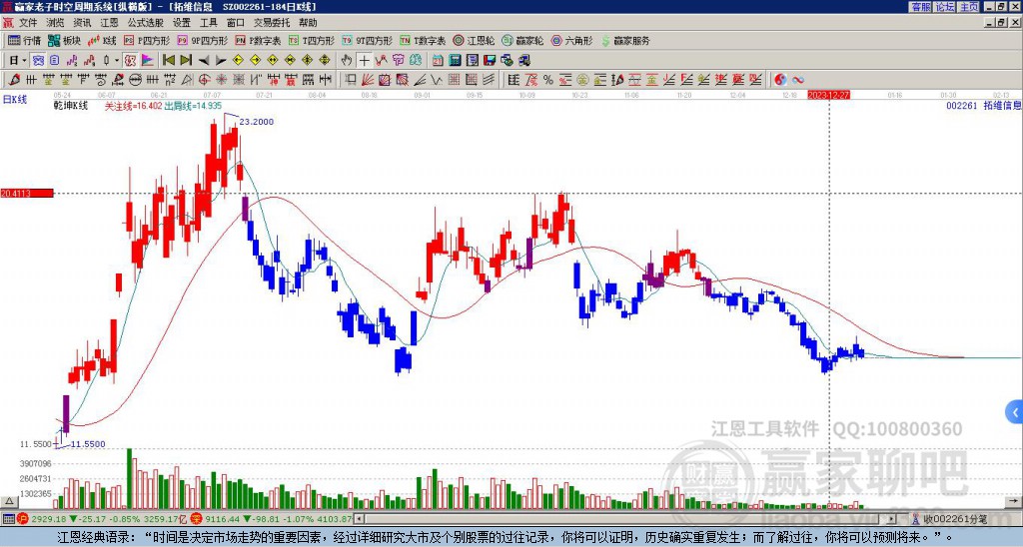Select the red pencil drawing tool
This screenshot has height=547, width=1023.
pyautogui.click(x=14, y=80)
